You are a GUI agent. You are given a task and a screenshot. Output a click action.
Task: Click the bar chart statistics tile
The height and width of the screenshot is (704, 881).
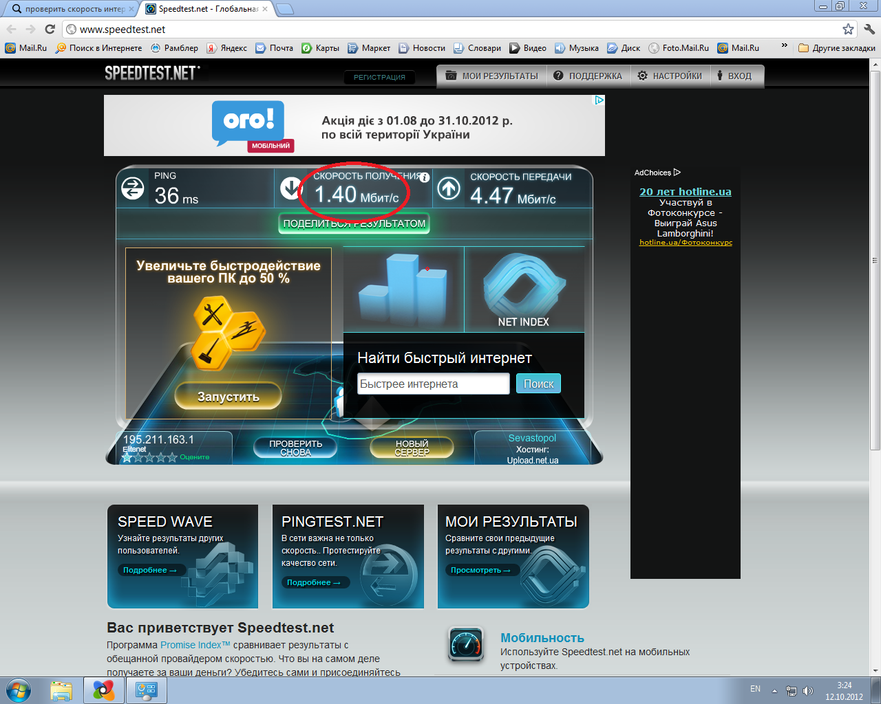pyautogui.click(x=403, y=289)
